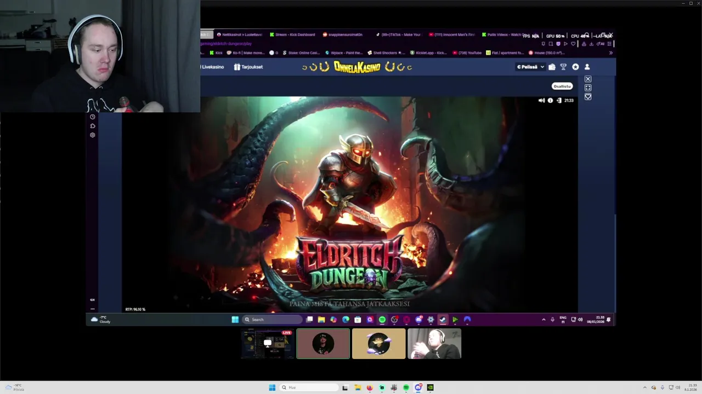The image size is (702, 394).
Task: Switch to the TikTok browser tab
Action: click(x=399, y=34)
